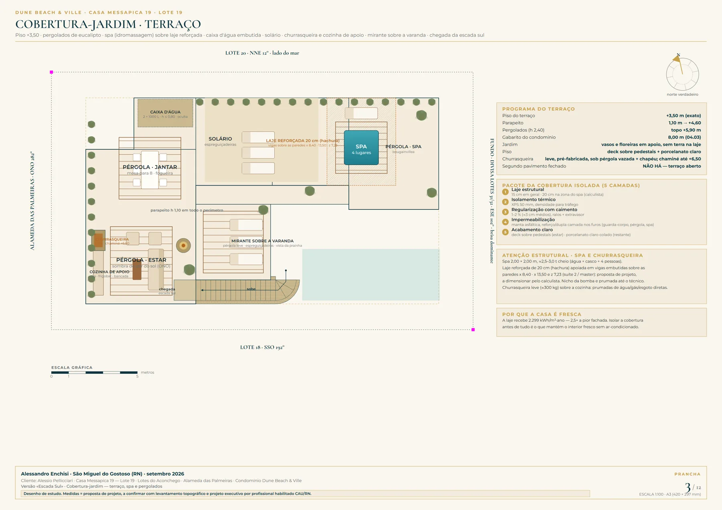Screen dimensions: 722x510
Task: Click the heading "POR QUE A CASA É FRESCA"
Action: (541, 314)
